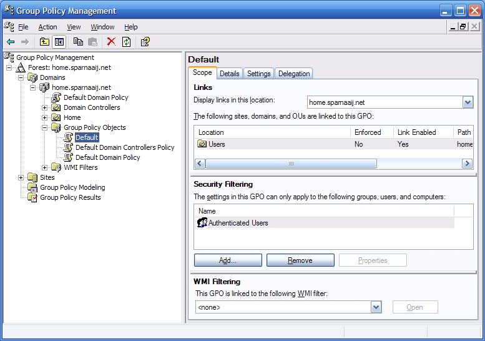Toggle the Show/Hide Console Tree icon
This screenshot has height=341, width=485.
click(x=59, y=42)
